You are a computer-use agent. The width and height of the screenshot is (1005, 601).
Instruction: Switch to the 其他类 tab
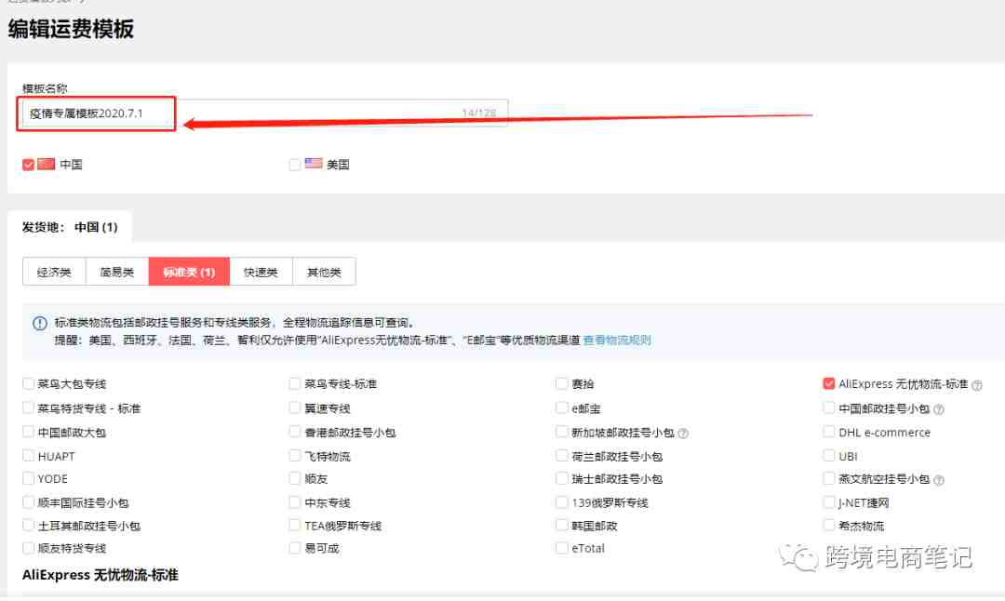pyautogui.click(x=325, y=272)
